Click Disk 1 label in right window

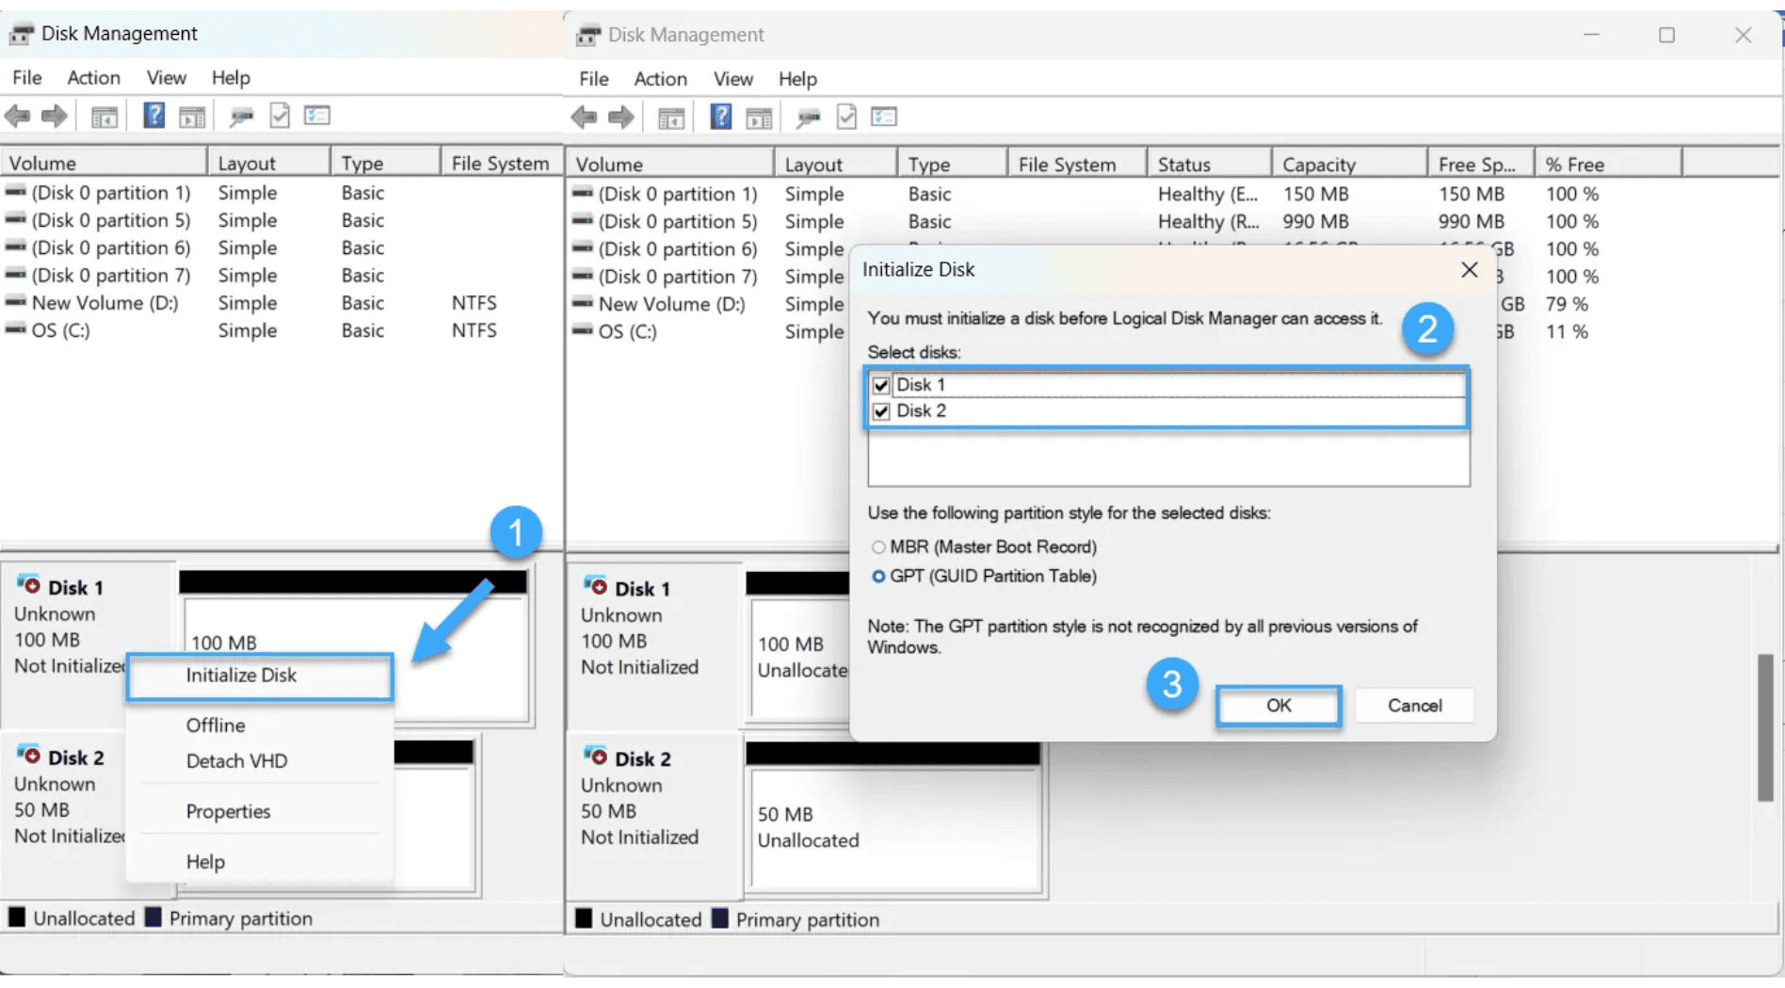tap(643, 589)
